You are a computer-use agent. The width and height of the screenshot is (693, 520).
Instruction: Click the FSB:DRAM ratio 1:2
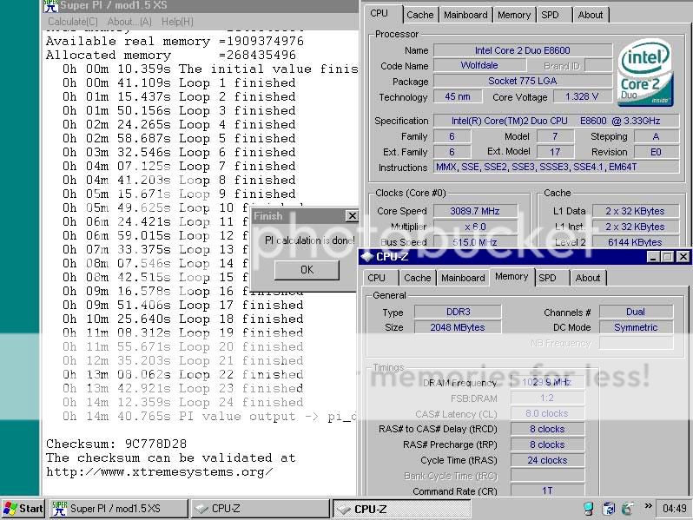tap(547, 398)
